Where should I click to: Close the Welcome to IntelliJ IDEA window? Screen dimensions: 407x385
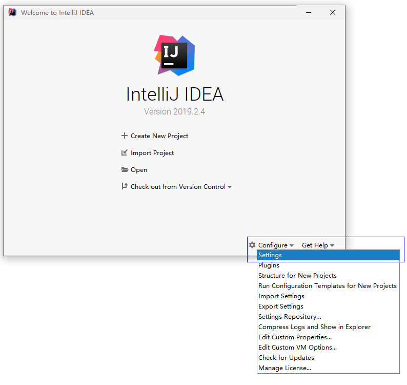(x=333, y=12)
